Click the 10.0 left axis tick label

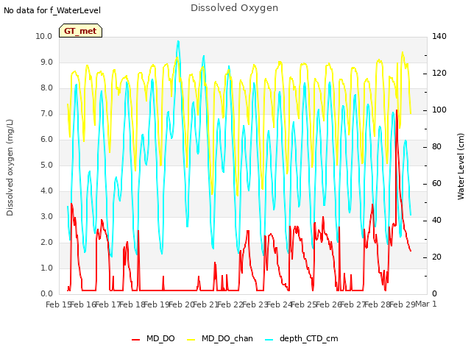click(44, 36)
